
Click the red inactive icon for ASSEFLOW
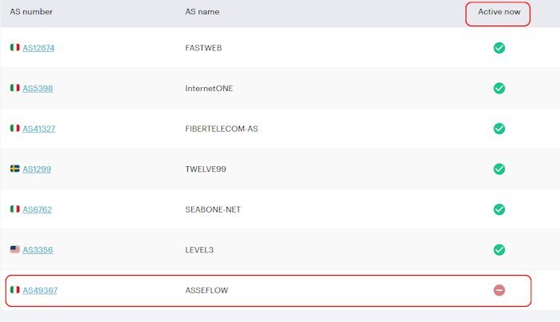(x=499, y=290)
